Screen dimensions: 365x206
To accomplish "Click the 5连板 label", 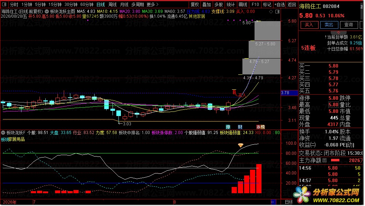I will click(x=309, y=48).
